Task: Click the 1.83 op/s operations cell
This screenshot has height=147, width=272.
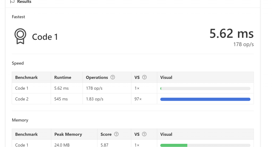Action: [95, 99]
